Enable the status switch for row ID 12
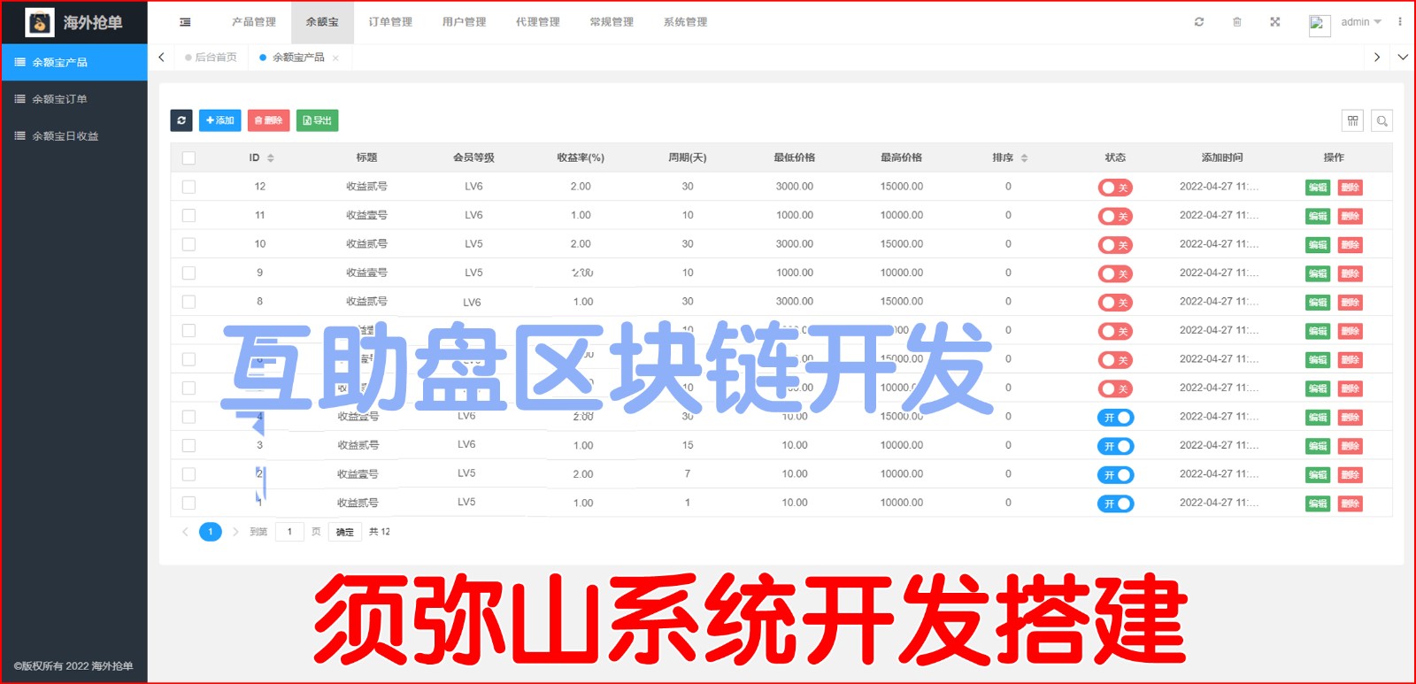This screenshot has width=1416, height=684. 1115,188
